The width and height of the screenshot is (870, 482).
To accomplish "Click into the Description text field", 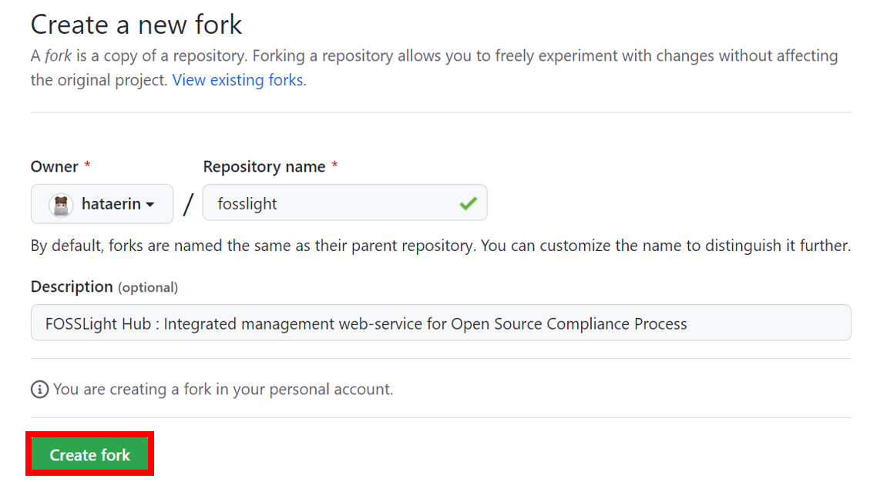I will tap(441, 323).
